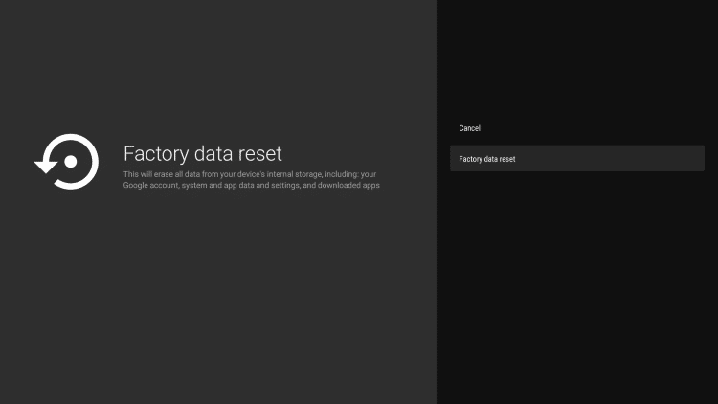Click the word Factory in the main title
718x404 pixels.
click(155, 153)
